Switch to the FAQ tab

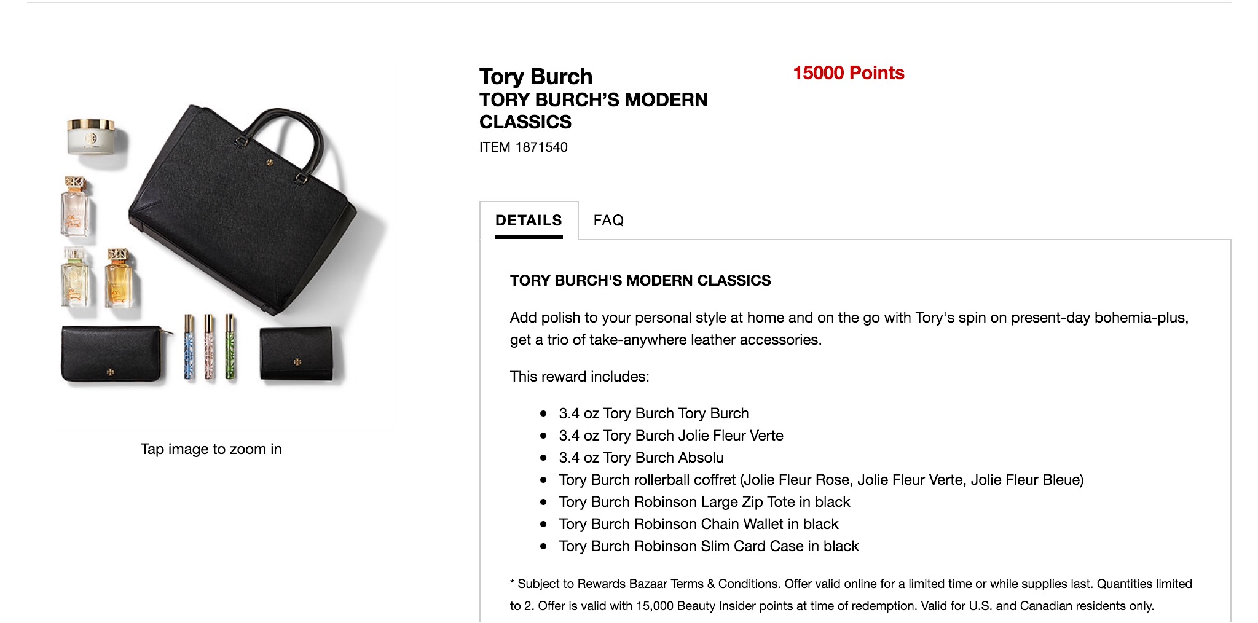[608, 221]
